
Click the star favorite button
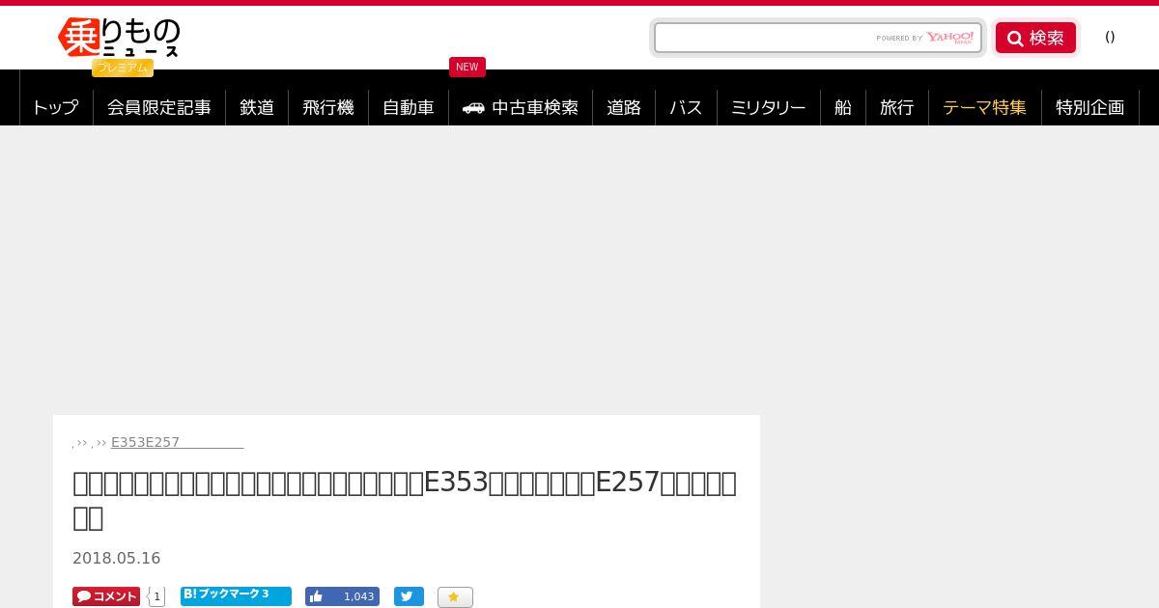455,597
